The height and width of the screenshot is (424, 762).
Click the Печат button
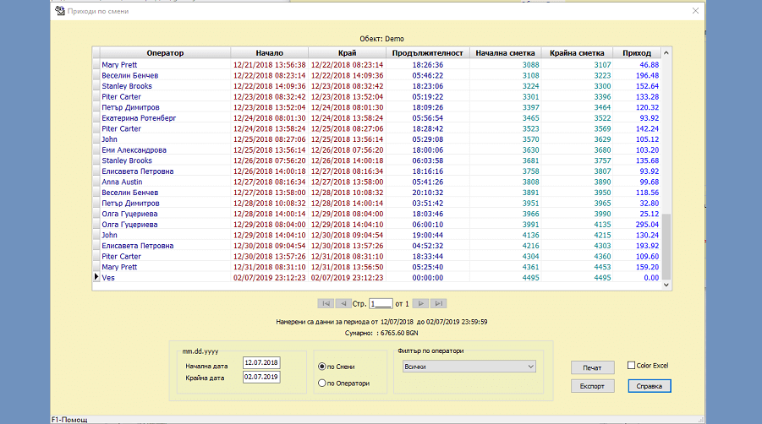pos(592,367)
